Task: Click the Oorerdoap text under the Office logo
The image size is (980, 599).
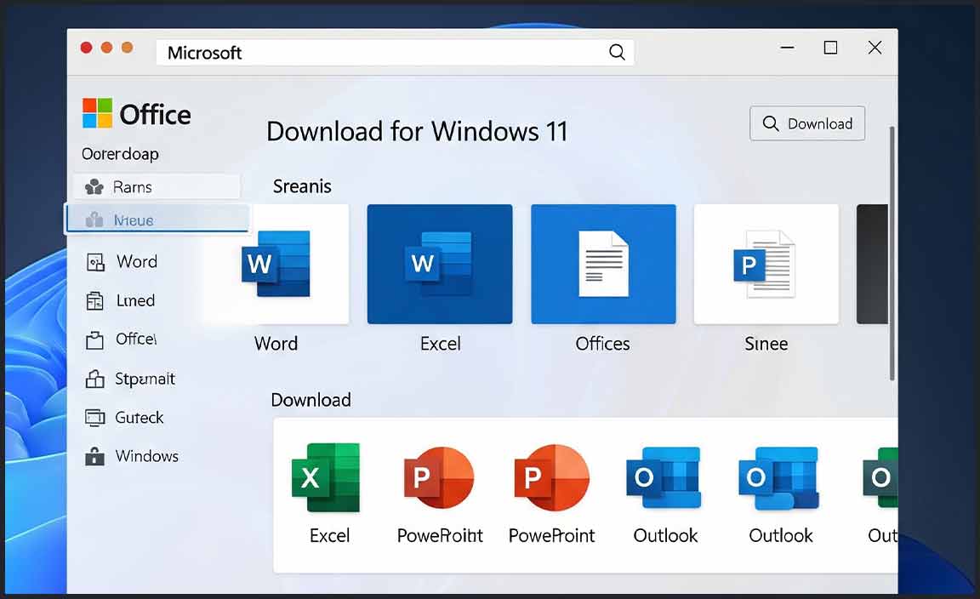Action: click(120, 154)
